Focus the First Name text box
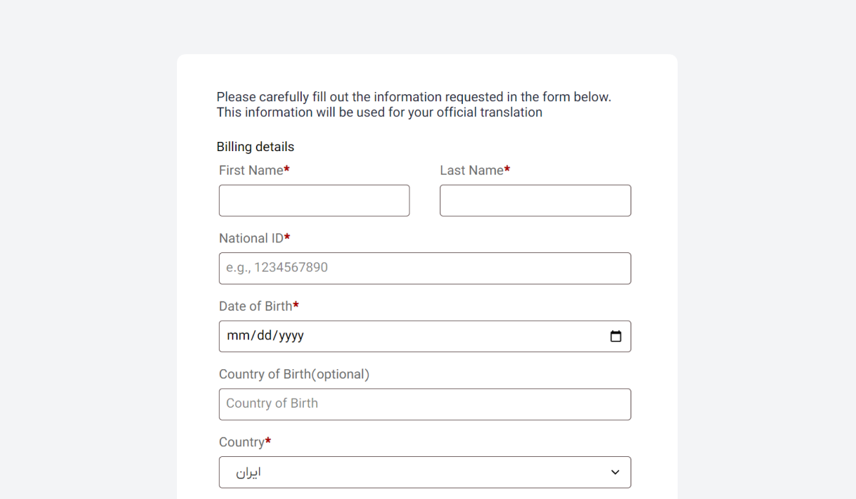The height and width of the screenshot is (499, 856). [315, 201]
